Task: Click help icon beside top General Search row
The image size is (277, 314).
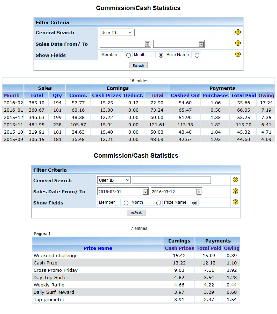Action: point(238,32)
